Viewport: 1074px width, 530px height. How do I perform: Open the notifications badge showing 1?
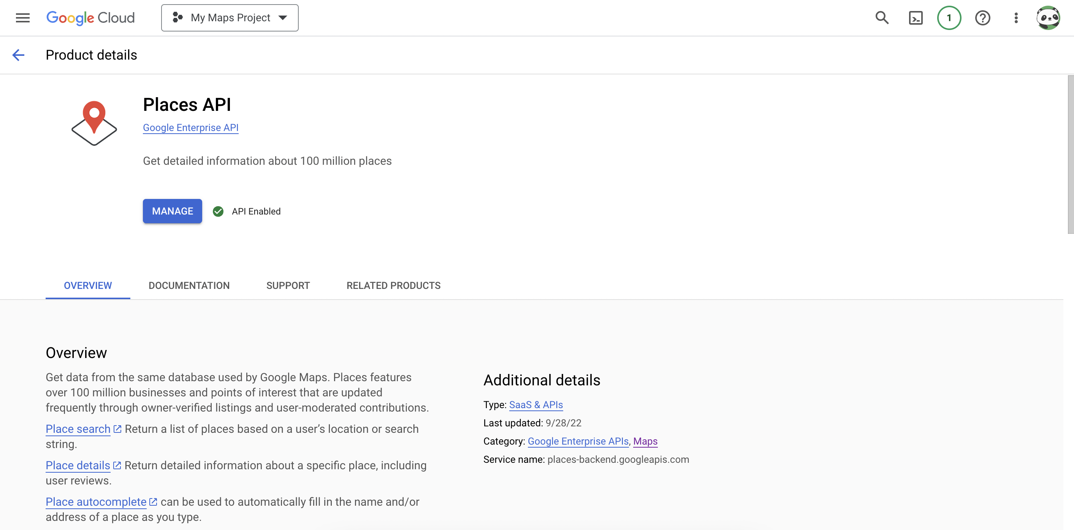click(949, 18)
